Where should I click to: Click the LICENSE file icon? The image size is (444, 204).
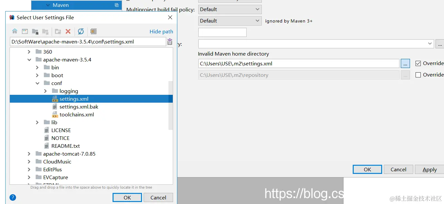pyautogui.click(x=47, y=130)
